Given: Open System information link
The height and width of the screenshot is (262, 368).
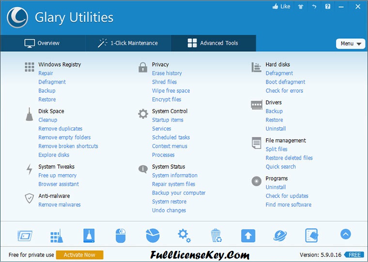Looking at the screenshot, I should (175, 175).
